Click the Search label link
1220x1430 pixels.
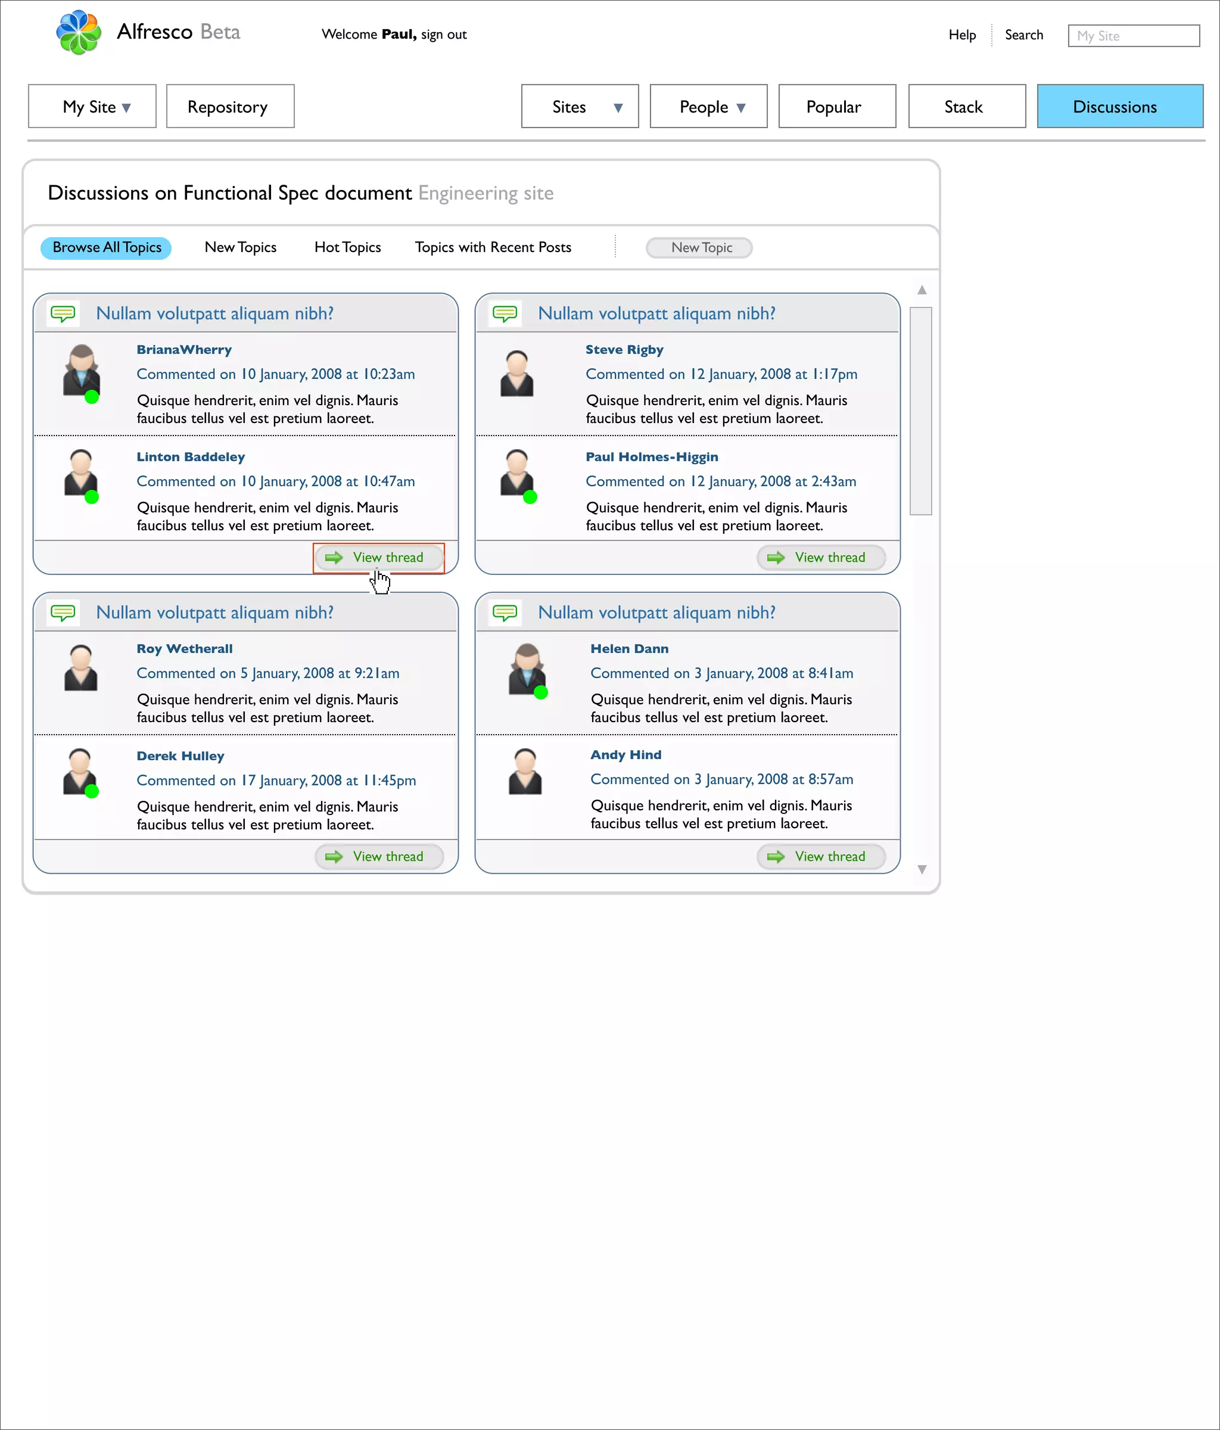coord(1024,35)
